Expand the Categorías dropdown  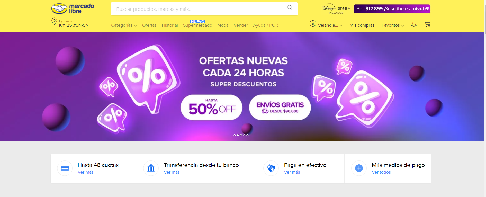tap(124, 25)
